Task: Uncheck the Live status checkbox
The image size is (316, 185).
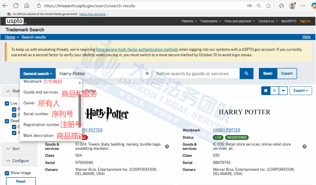Action: [x=7, y=103]
